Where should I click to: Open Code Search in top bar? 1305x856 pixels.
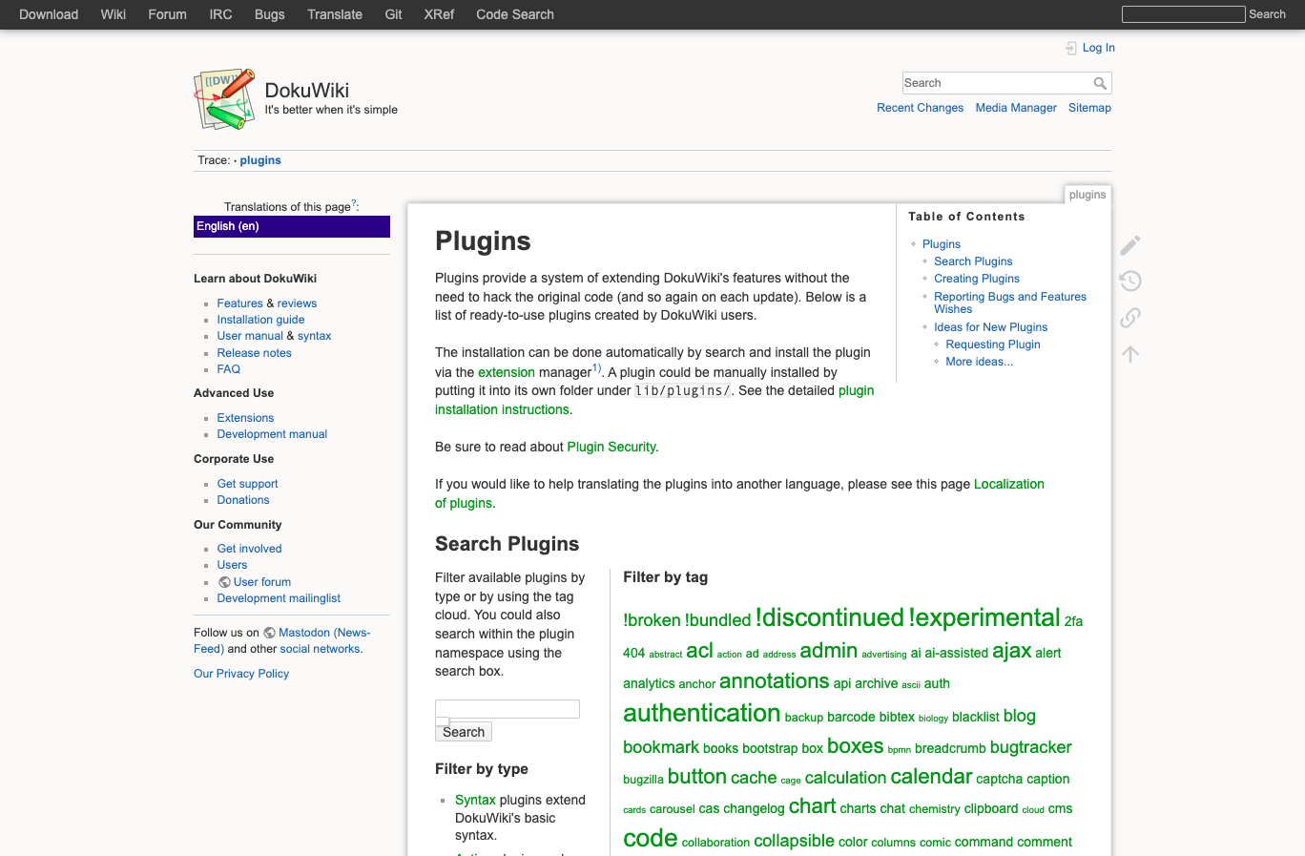(x=515, y=14)
